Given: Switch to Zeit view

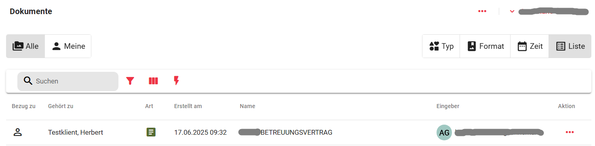Looking at the screenshot, I should pyautogui.click(x=530, y=46).
